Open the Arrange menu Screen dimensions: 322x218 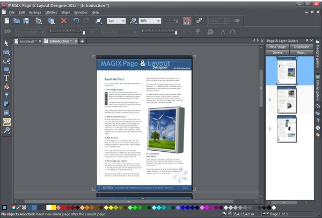pos(35,12)
